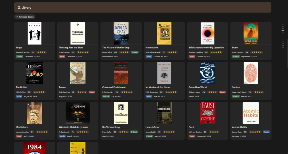The width and height of the screenshot is (288, 154).
Task: Select the Finished Books view tab
Action: pyautogui.click(x=25, y=17)
